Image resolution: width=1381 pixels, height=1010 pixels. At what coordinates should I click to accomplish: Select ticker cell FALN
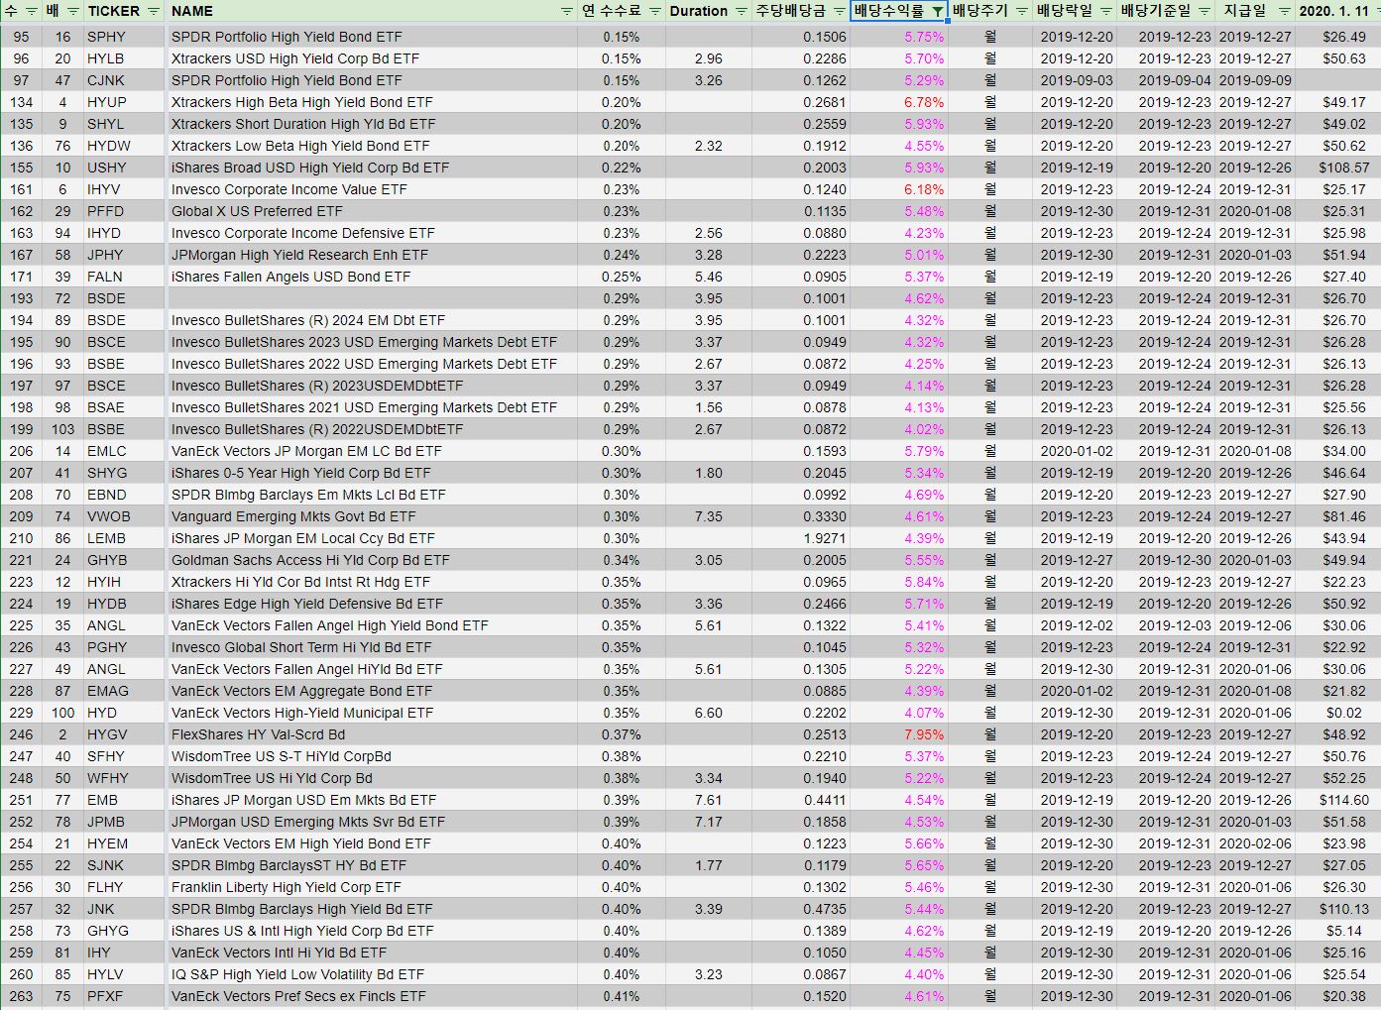pos(123,277)
